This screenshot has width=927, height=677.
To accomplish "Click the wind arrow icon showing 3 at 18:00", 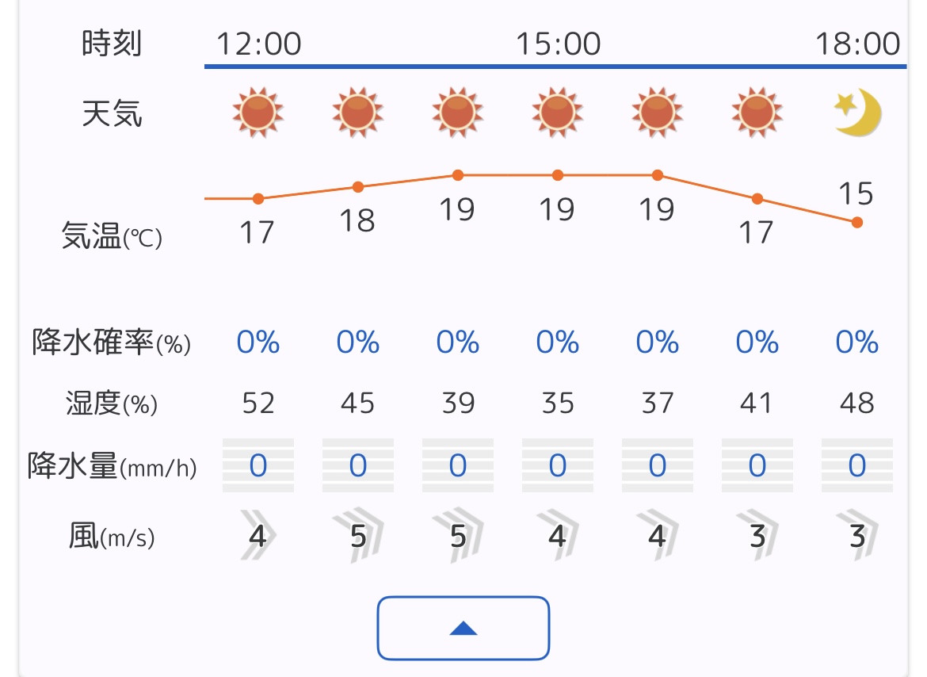I will click(857, 536).
